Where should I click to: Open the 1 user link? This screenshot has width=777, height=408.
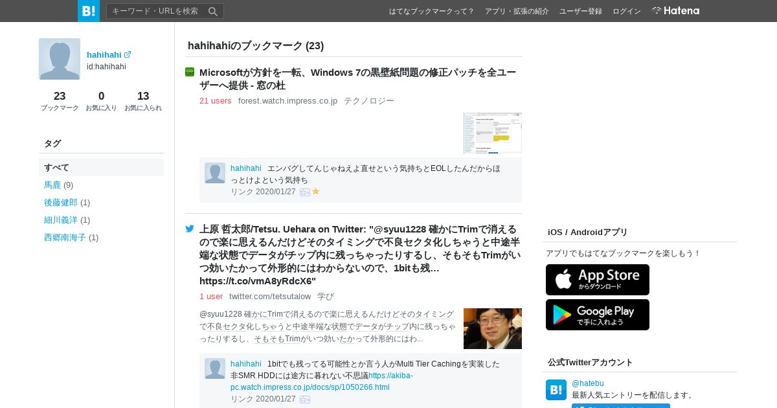click(x=211, y=296)
